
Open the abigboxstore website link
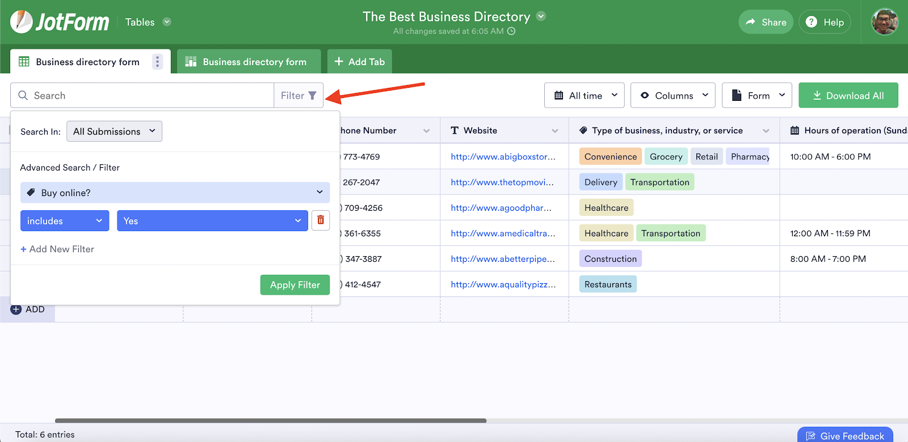503,157
